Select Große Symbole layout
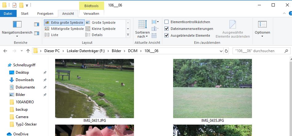This screenshot has height=136, width=292. [101, 23]
